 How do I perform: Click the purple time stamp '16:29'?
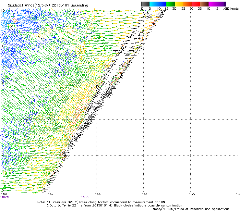pyautogui.click(x=85, y=197)
